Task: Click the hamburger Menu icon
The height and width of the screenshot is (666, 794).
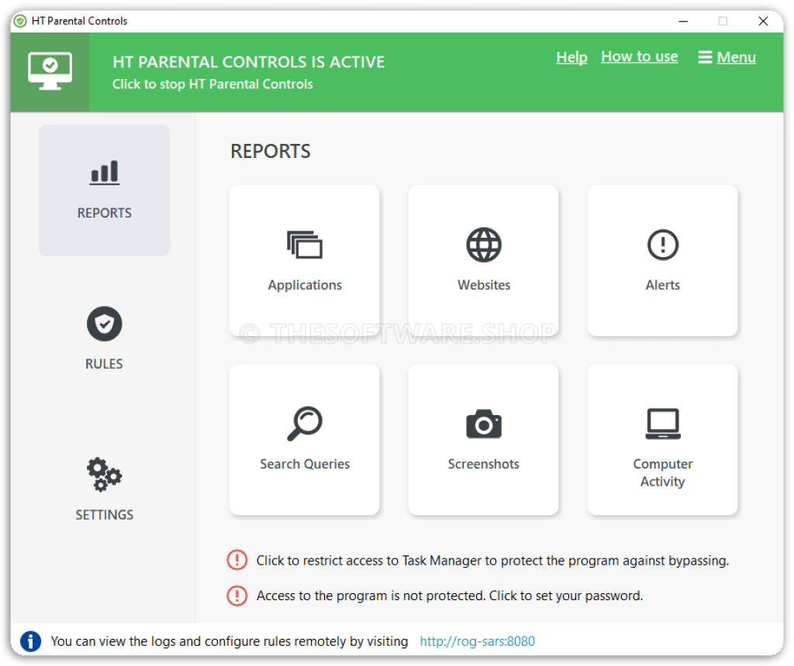Action: [x=705, y=57]
